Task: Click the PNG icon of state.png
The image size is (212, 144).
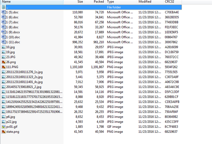Action: 4,132
